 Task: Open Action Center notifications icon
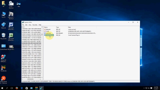click(x=151, y=88)
